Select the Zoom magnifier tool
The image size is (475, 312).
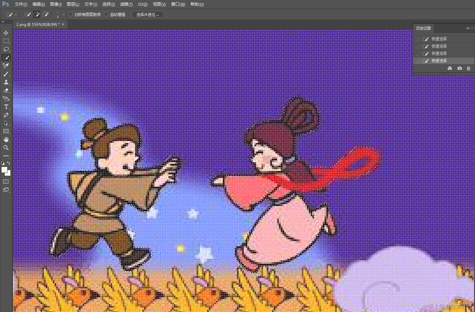(x=6, y=148)
